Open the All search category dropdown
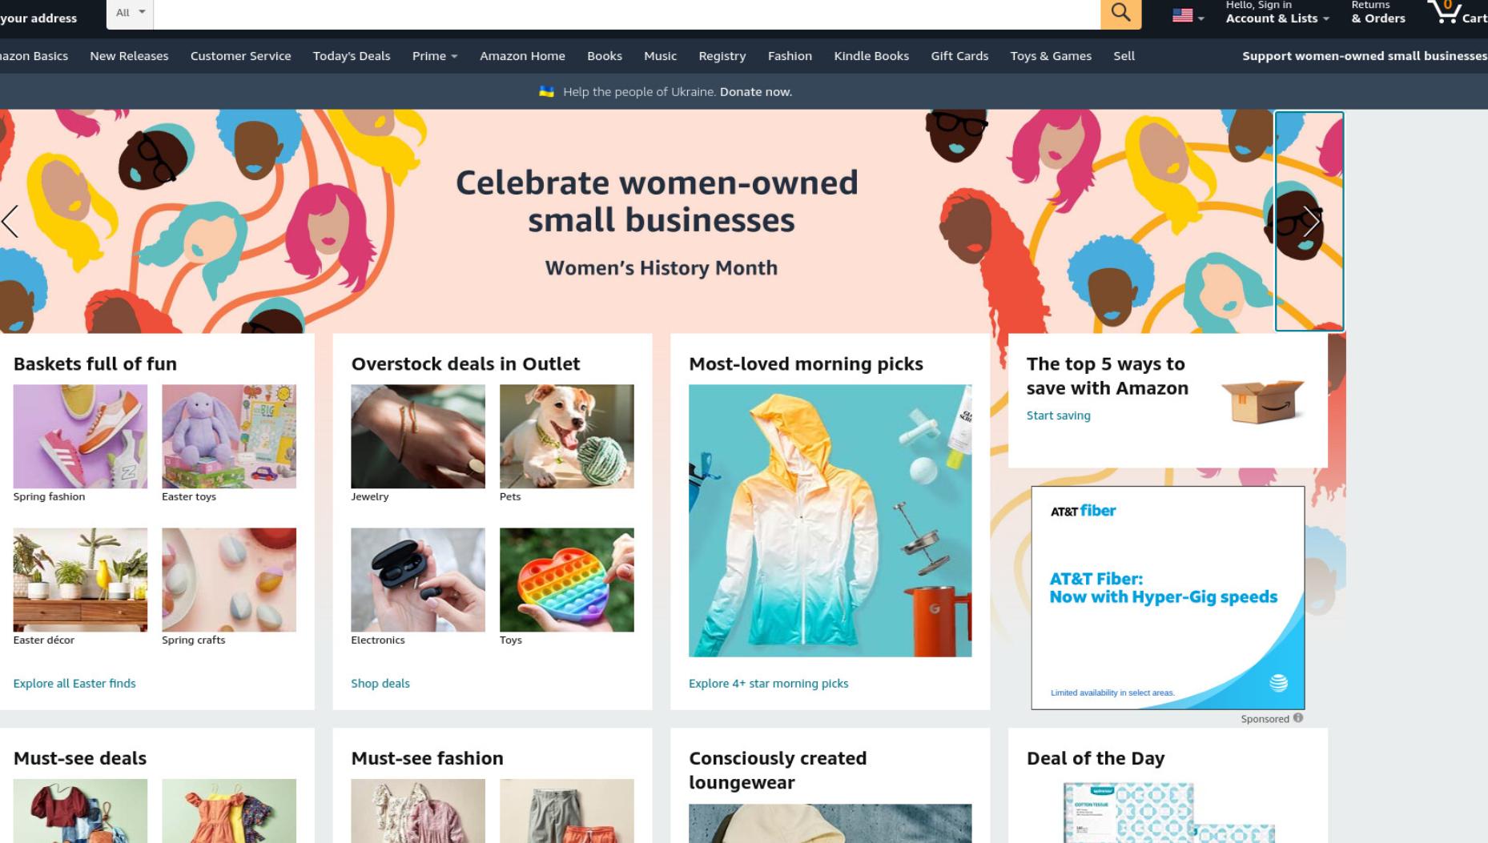 pos(130,13)
